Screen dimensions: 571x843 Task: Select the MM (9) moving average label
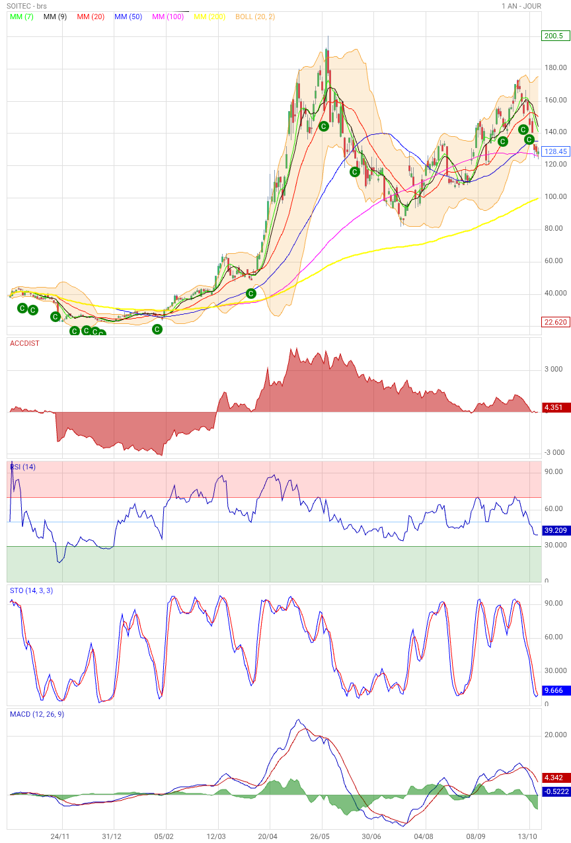(55, 17)
